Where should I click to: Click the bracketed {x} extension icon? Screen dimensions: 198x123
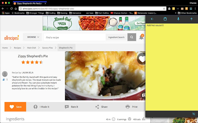coord(178,9)
